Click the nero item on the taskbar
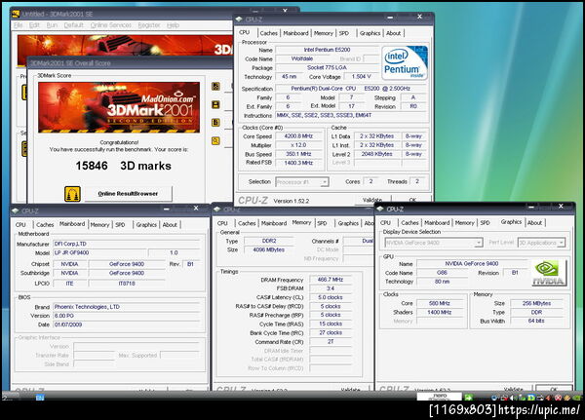This screenshot has height=420, width=585. [440, 397]
